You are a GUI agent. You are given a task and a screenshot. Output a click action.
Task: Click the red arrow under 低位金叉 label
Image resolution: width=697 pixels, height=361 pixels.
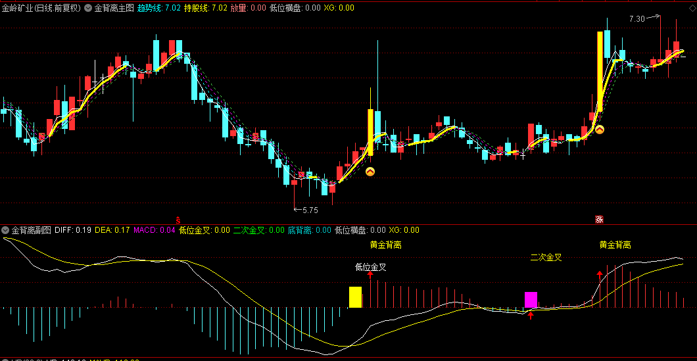click(x=370, y=276)
